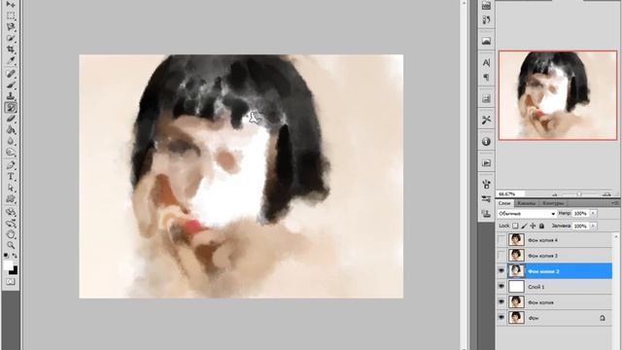Show the Фон копия 4 layer
This screenshot has width=622, height=350.
tap(501, 240)
